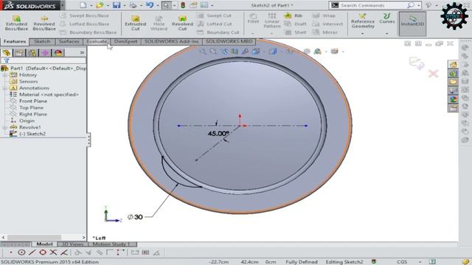Image resolution: width=472 pixels, height=265 pixels.
Task: Click the Help question mark icon
Action: pyautogui.click(x=428, y=5)
